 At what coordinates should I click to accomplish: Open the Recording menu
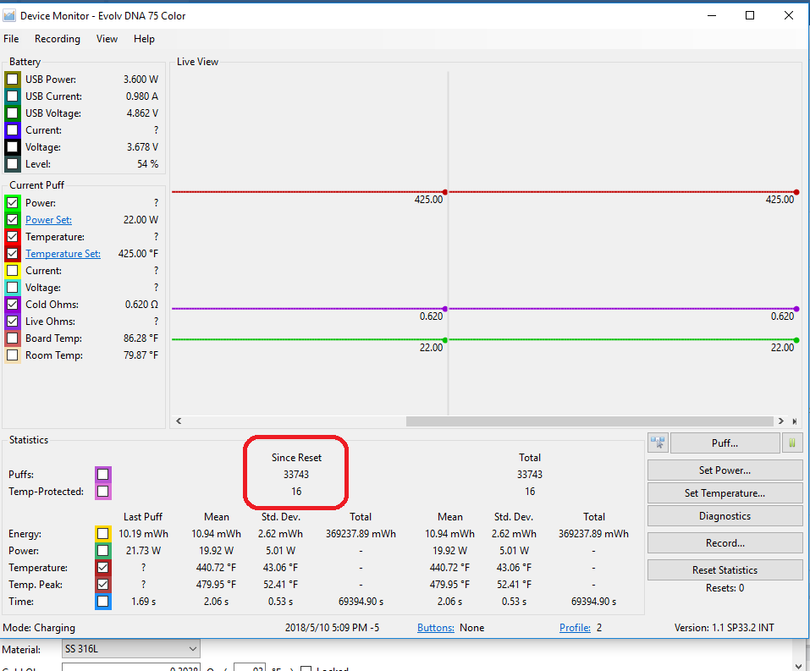[58, 39]
